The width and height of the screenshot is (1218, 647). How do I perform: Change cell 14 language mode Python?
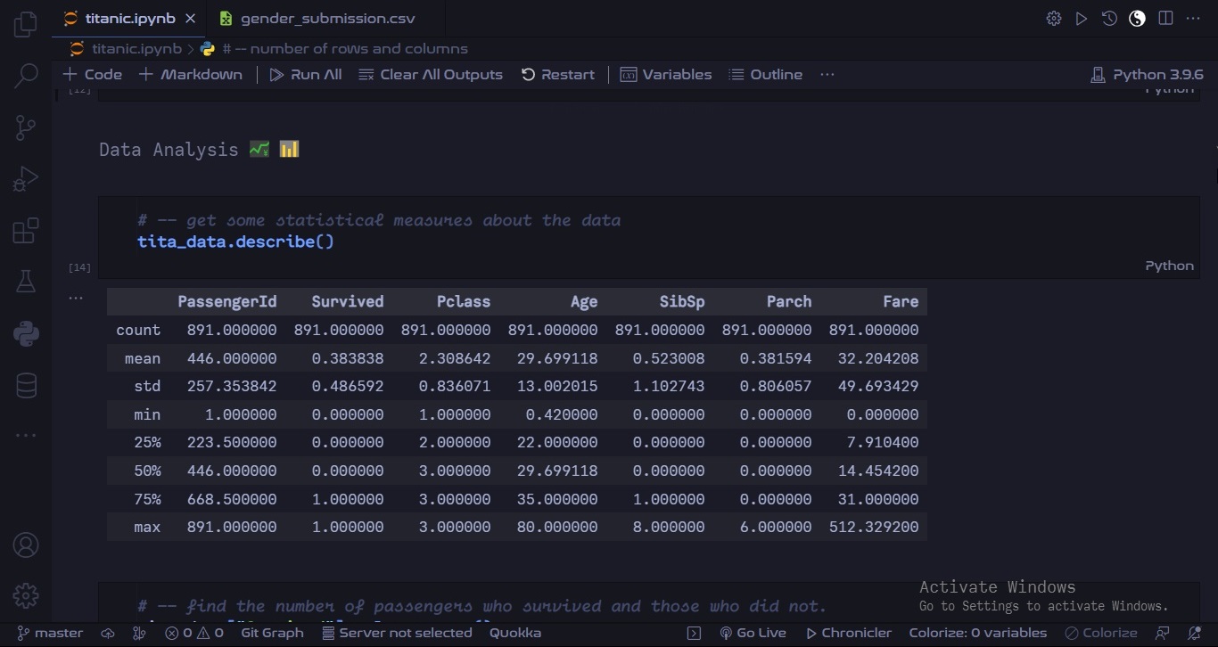click(1169, 266)
